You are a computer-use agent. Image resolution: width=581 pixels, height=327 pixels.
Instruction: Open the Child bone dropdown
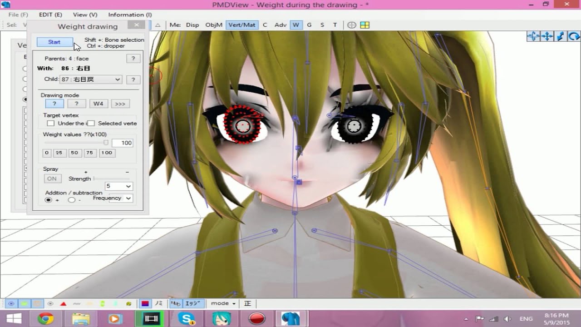91,79
